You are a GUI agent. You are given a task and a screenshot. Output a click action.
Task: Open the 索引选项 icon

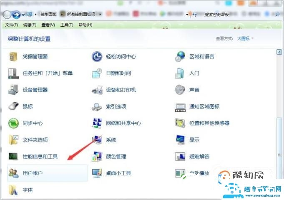tap(97, 106)
